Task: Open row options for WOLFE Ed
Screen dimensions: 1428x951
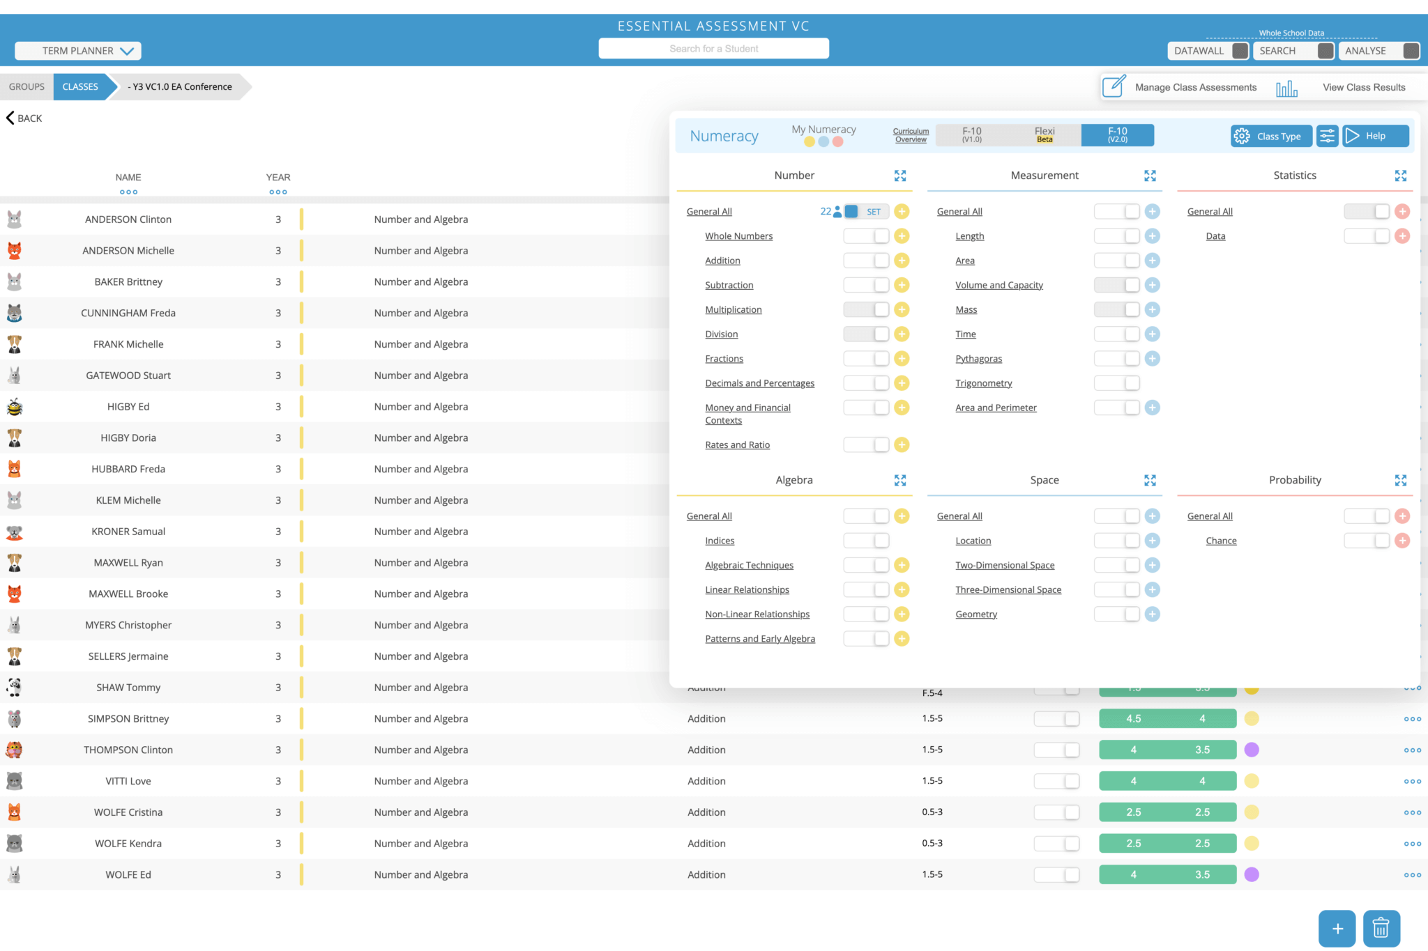Action: click(x=1412, y=875)
